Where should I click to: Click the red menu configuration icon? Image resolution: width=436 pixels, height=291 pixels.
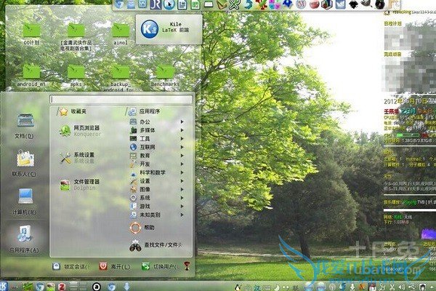click(x=187, y=266)
